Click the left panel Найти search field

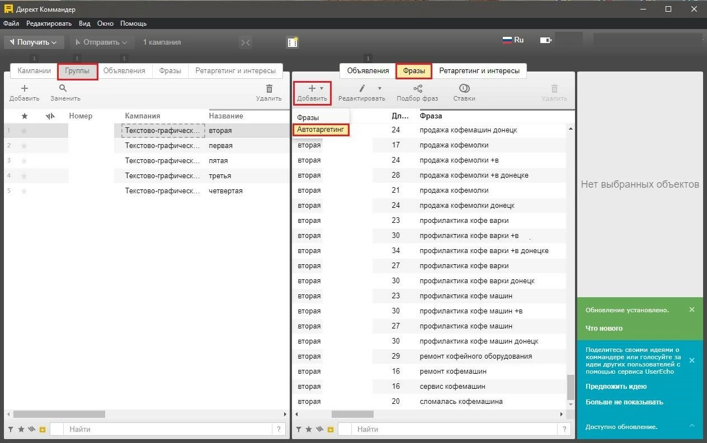pyautogui.click(x=168, y=429)
